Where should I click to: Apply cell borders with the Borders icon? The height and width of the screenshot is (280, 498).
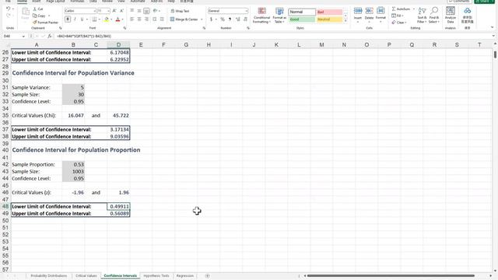[x=94, y=19]
